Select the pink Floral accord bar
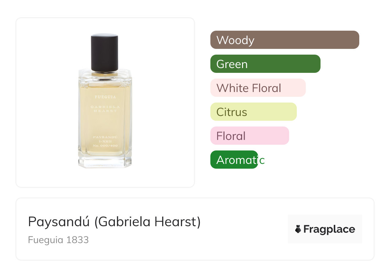This screenshot has width=390, height=276. point(249,136)
